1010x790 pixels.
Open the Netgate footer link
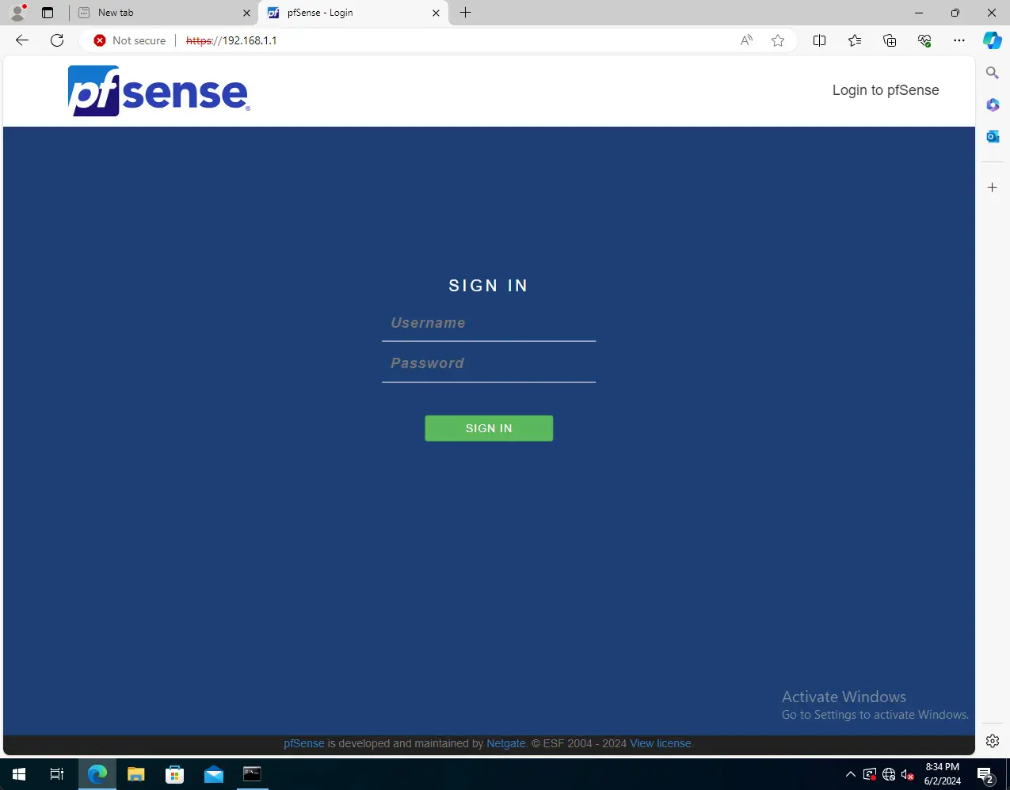pos(506,743)
